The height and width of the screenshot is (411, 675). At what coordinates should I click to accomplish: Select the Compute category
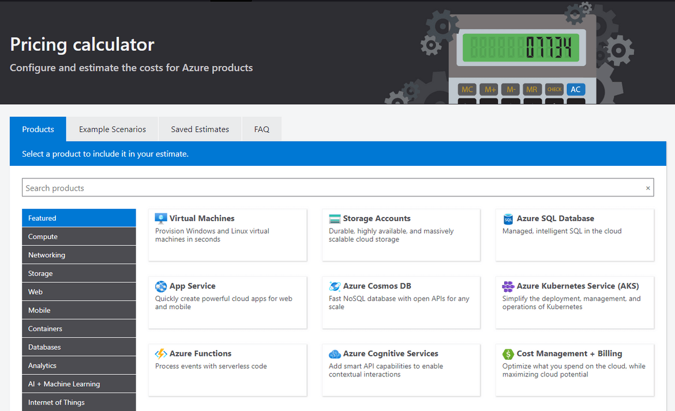79,237
